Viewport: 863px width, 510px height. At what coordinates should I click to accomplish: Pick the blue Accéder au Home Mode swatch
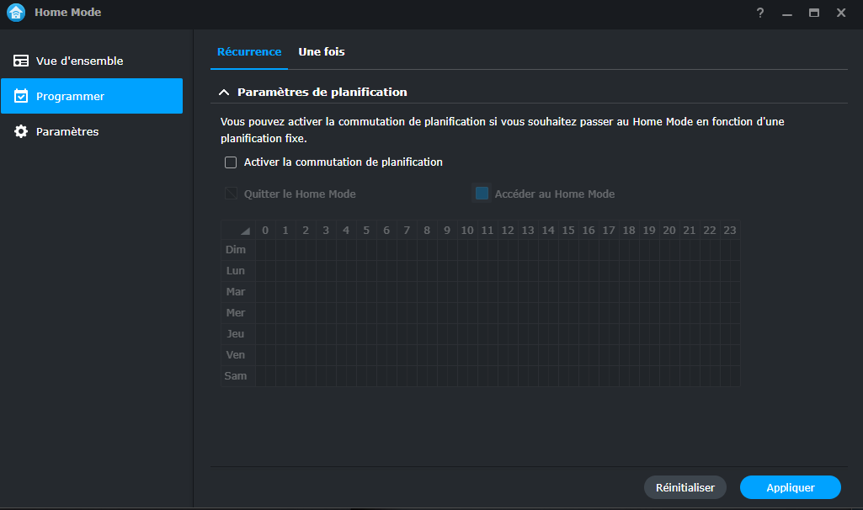[x=482, y=194]
